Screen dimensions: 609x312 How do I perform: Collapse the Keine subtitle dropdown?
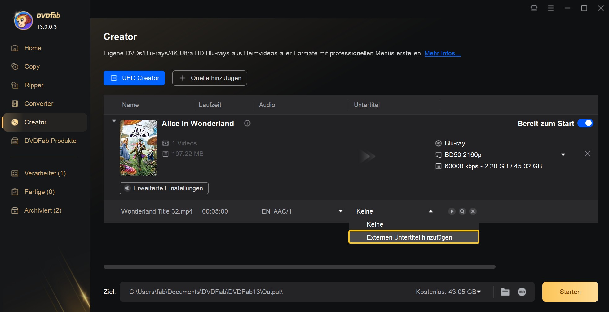click(x=430, y=211)
